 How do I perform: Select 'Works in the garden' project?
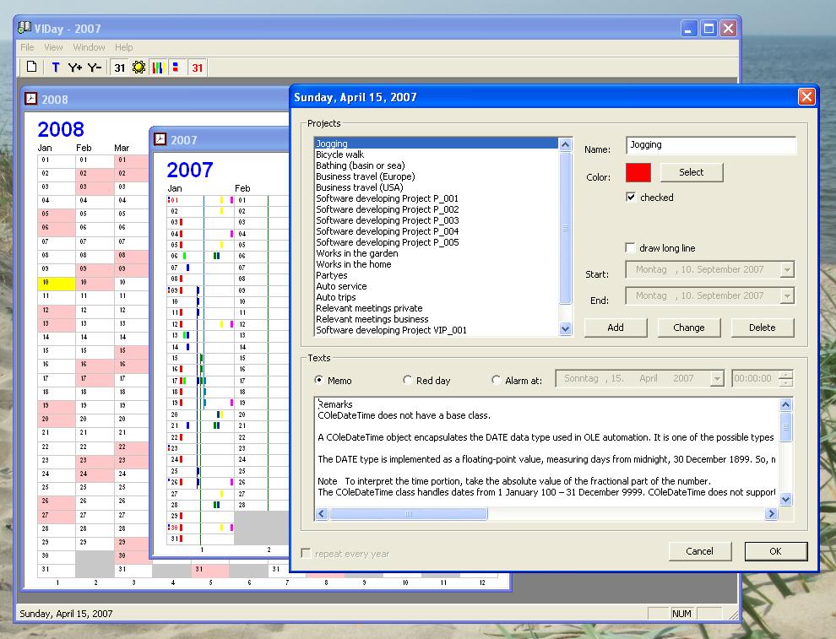(x=357, y=253)
